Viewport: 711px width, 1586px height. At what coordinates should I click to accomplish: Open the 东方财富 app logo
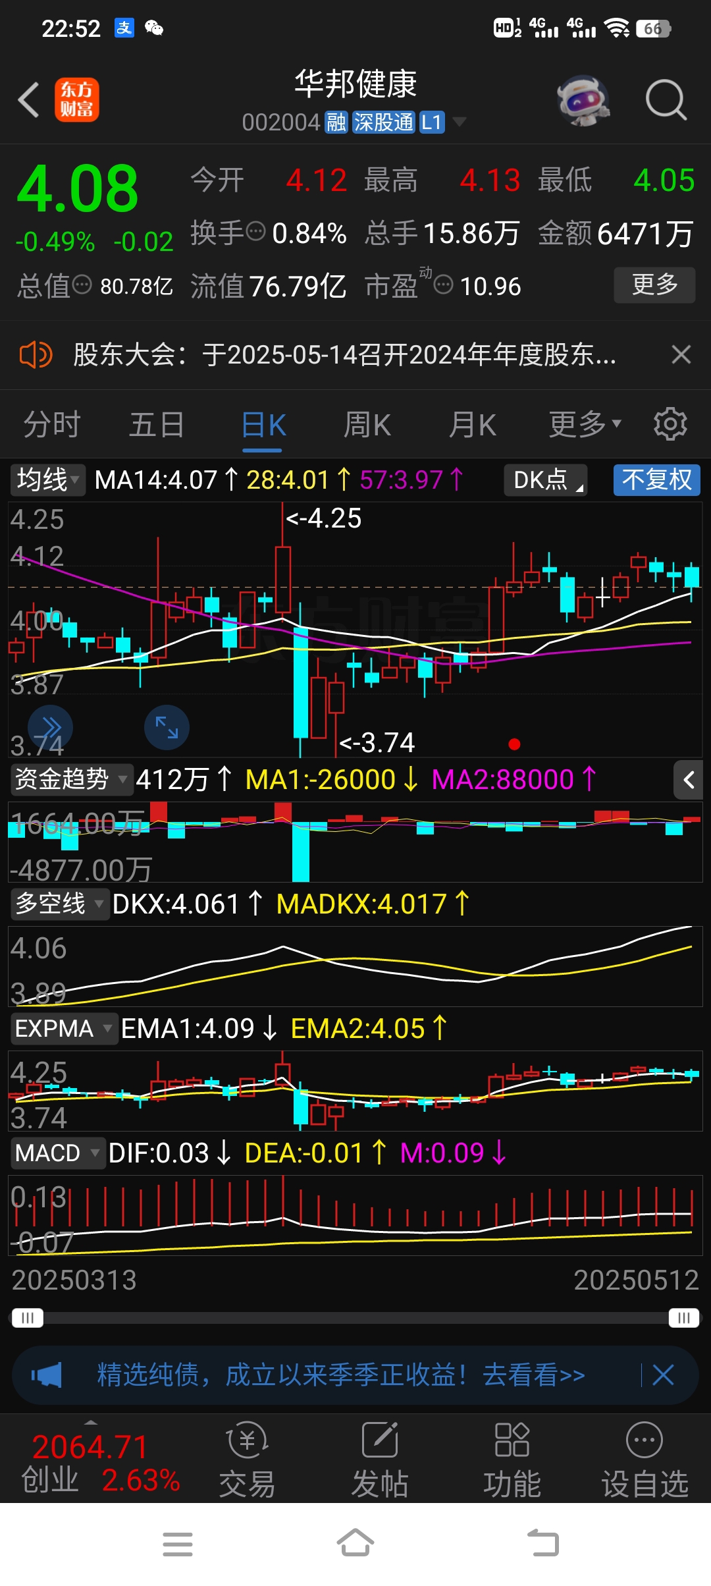tap(77, 100)
